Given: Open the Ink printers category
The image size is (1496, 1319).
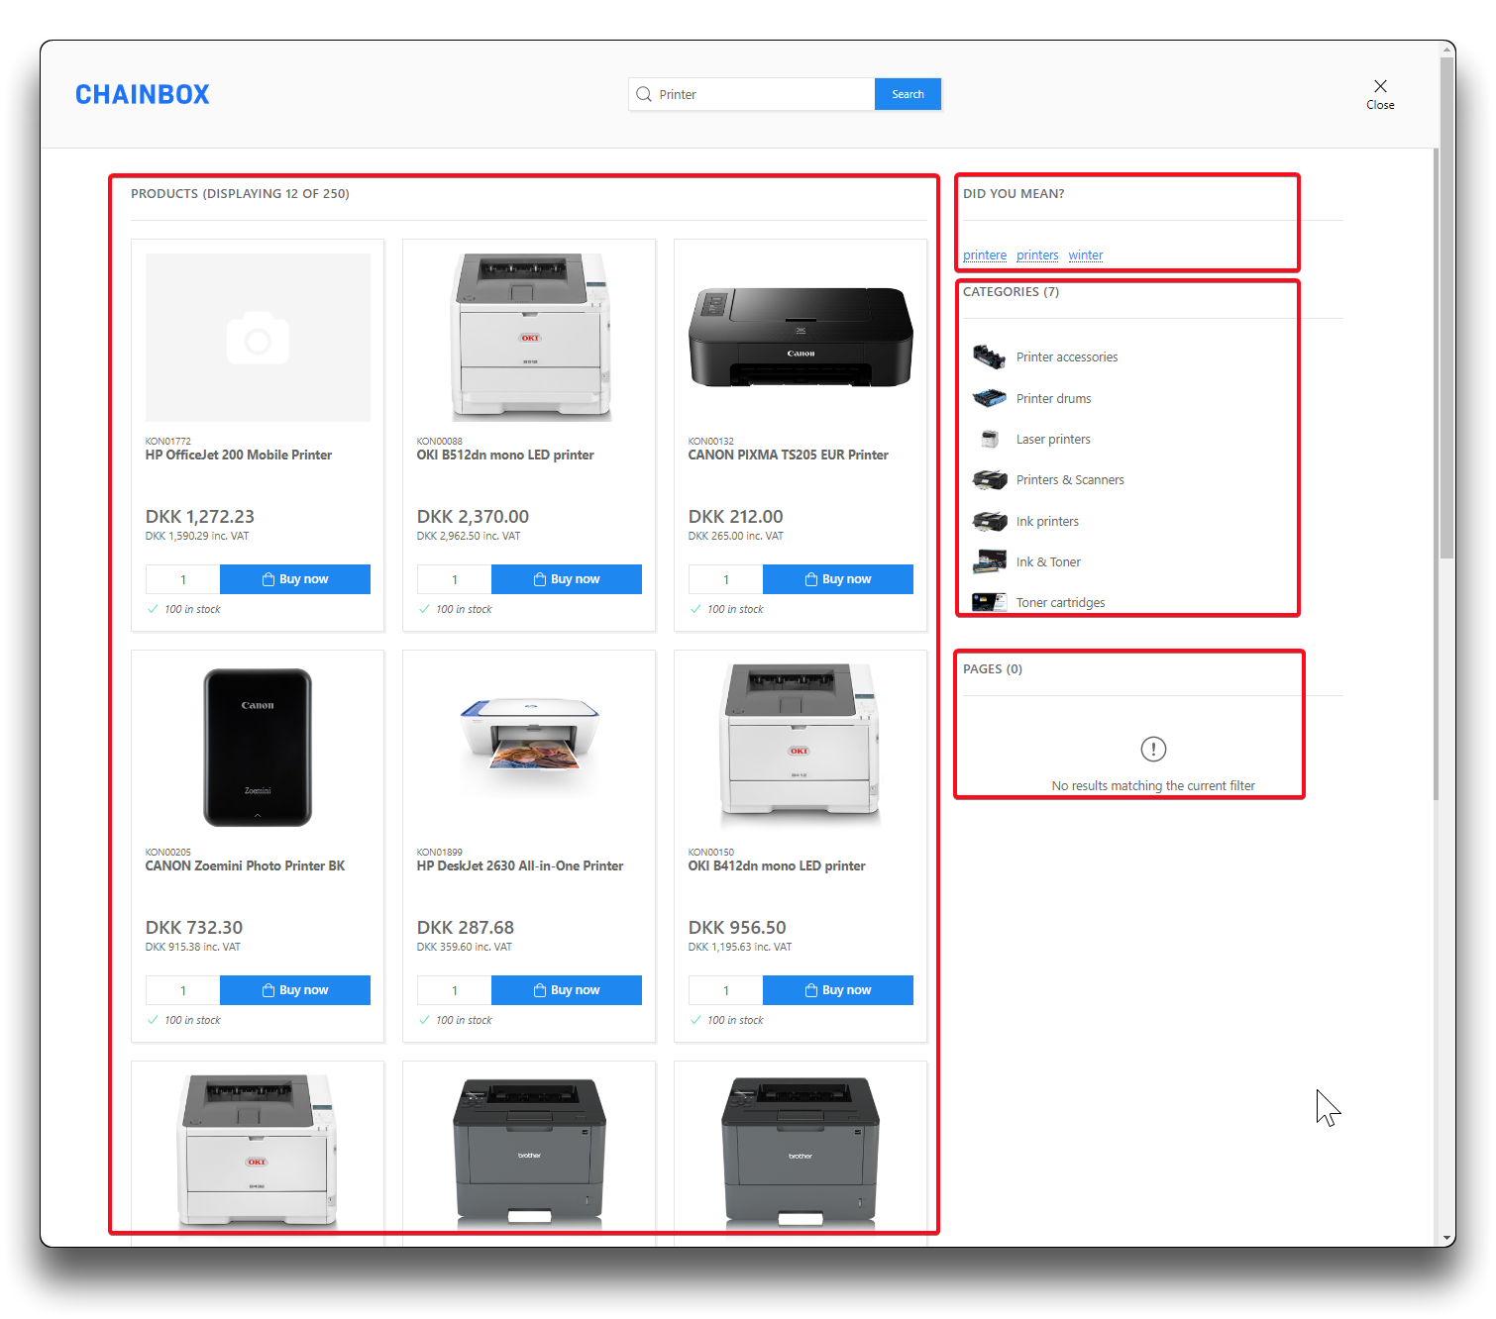Looking at the screenshot, I should point(1047,522).
